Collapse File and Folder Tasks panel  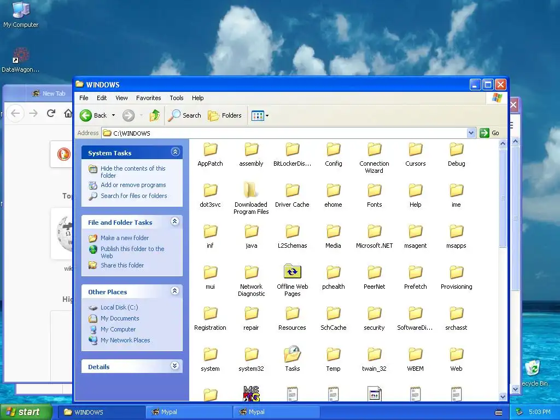[x=174, y=221]
